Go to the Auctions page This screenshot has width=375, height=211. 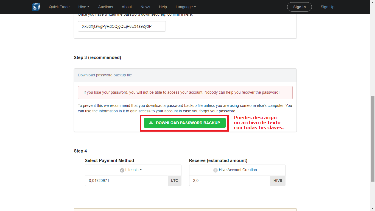105,7
